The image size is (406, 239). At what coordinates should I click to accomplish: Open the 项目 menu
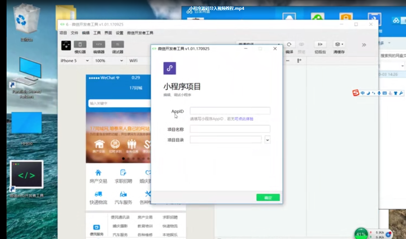63,33
